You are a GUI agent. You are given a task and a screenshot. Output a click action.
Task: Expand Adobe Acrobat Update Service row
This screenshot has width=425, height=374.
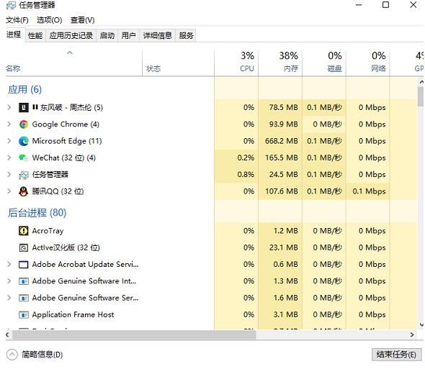click(x=9, y=264)
